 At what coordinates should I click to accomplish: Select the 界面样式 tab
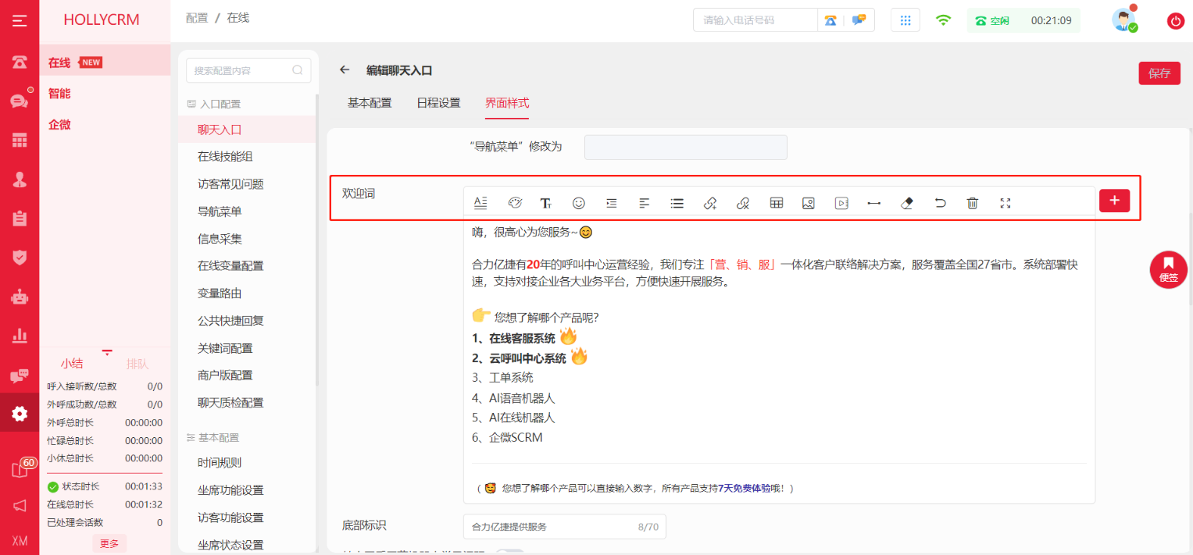click(507, 103)
